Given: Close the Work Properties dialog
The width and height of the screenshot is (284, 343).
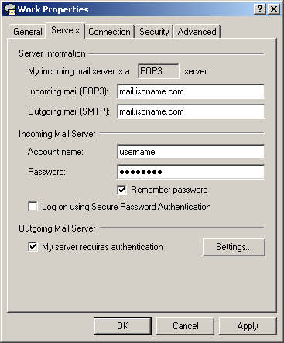Looking at the screenshot, I should (274, 9).
